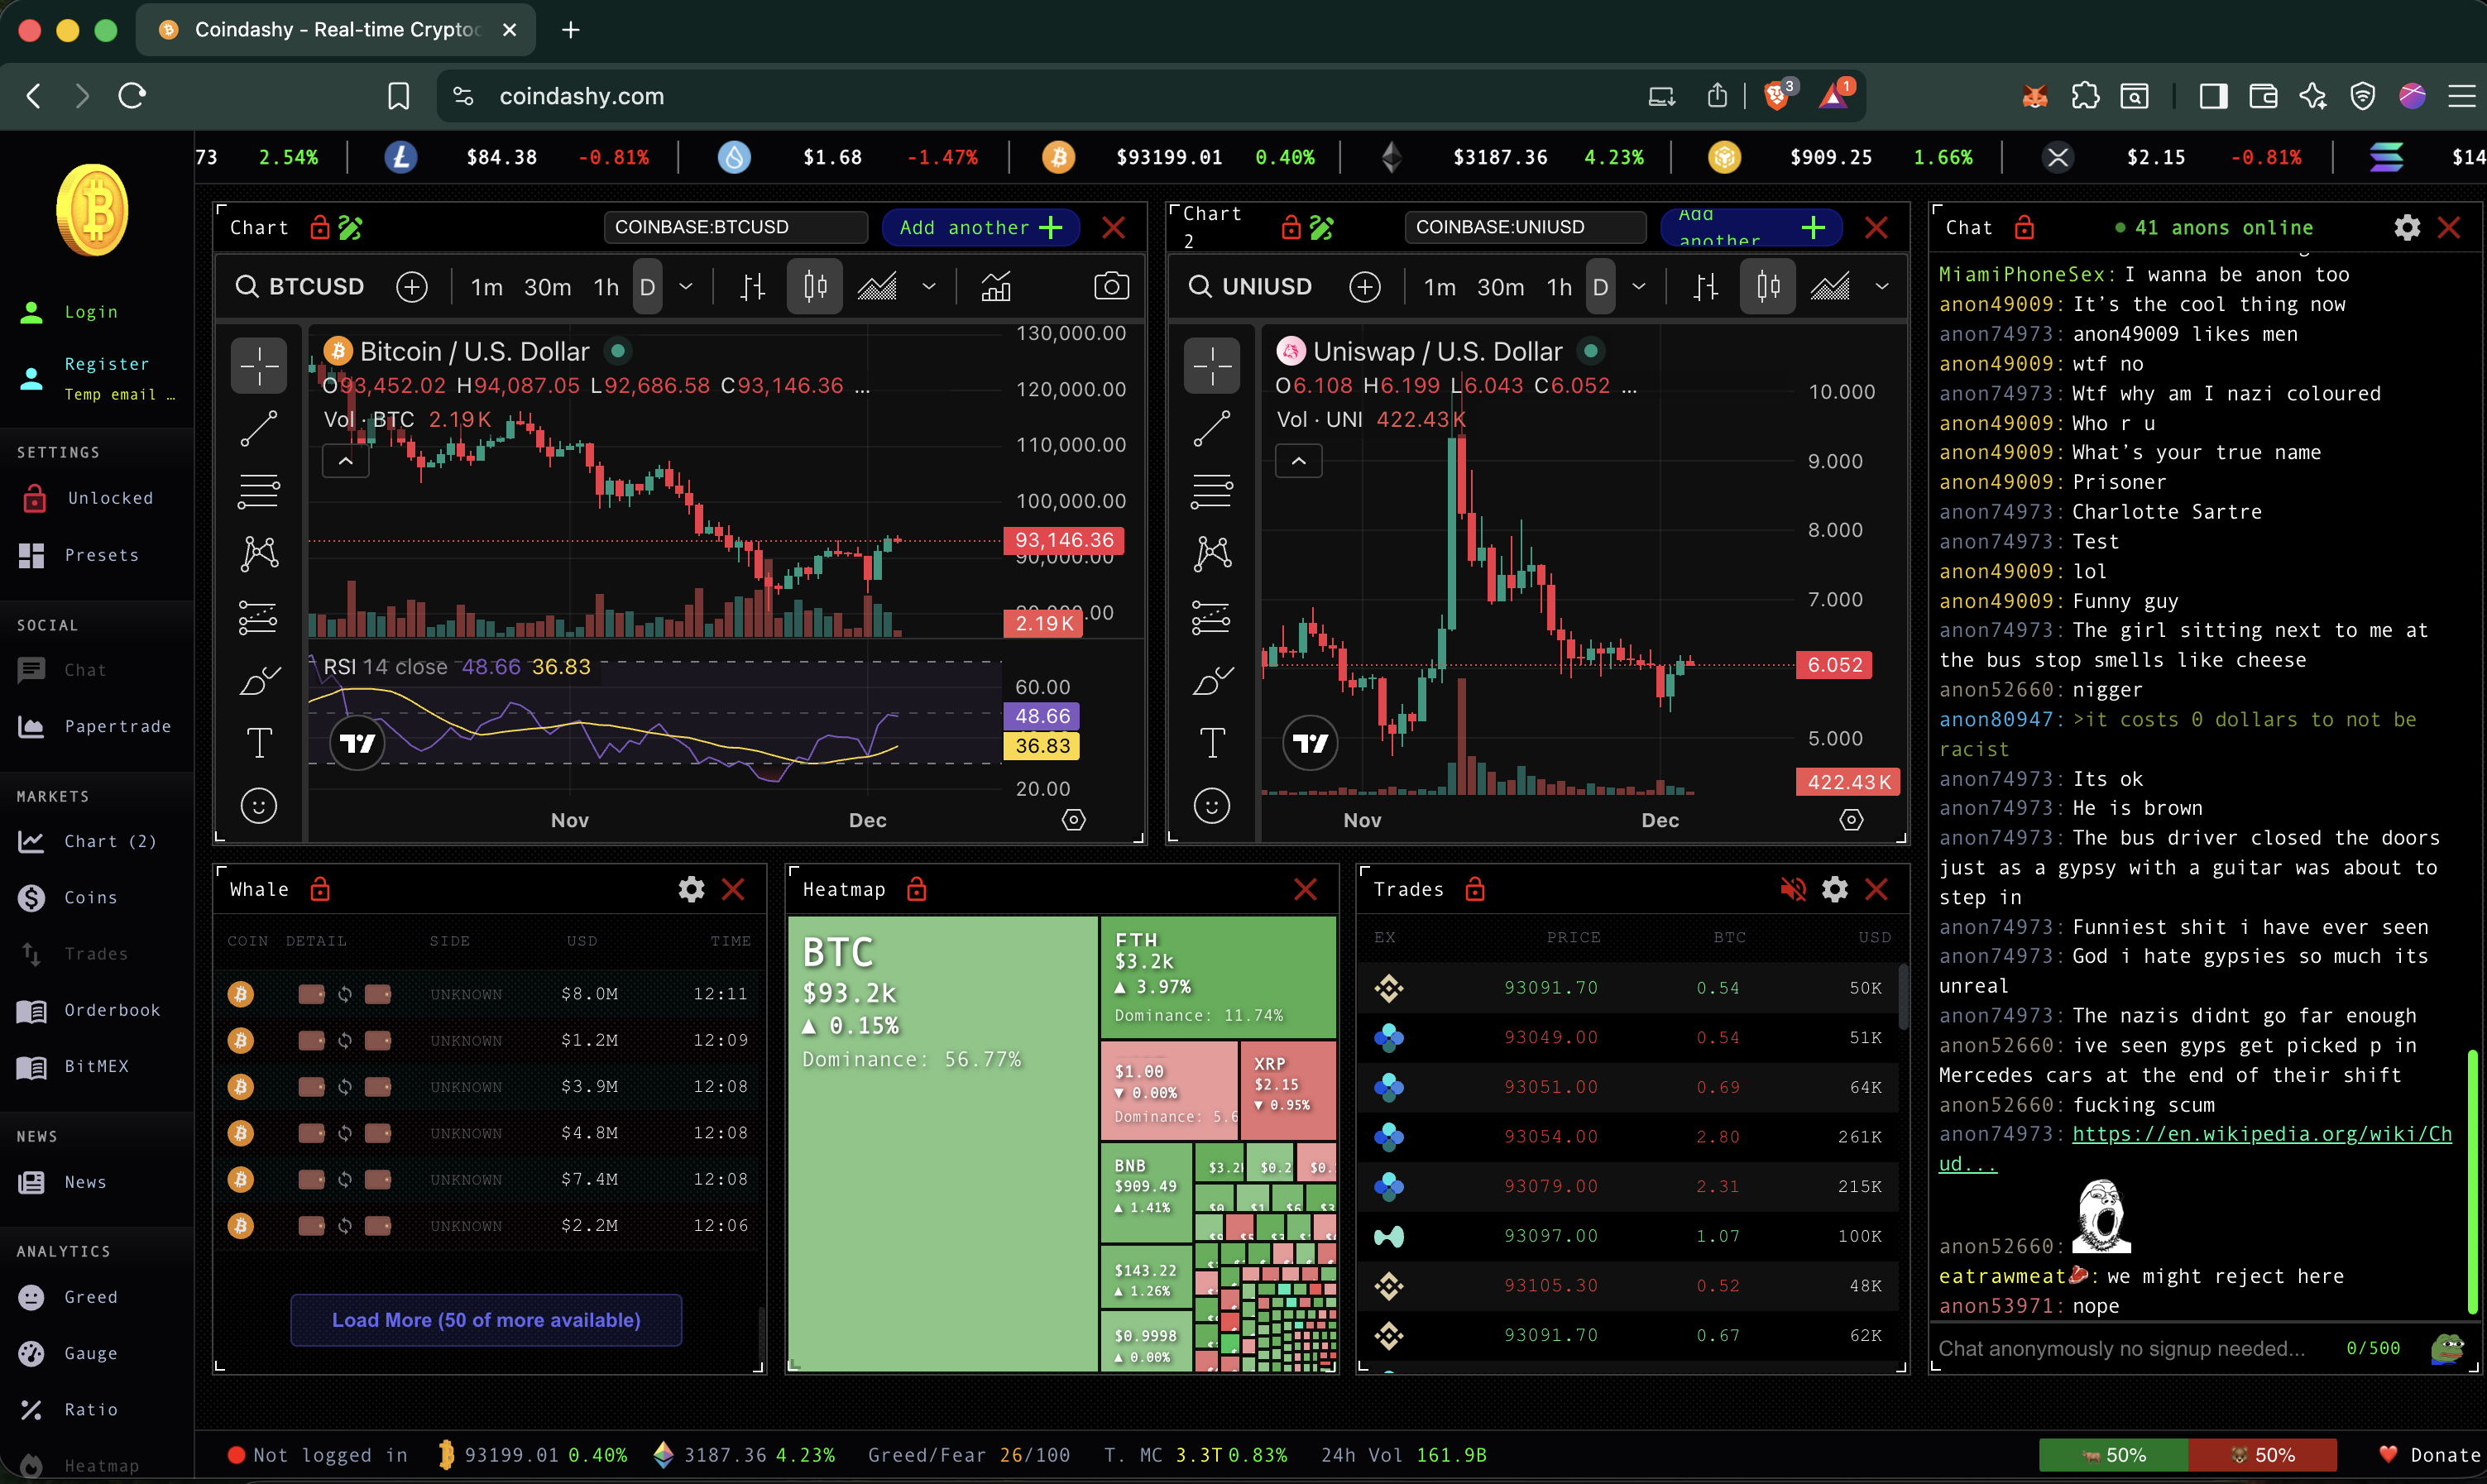The width and height of the screenshot is (2487, 1484).
Task: Collapse the BTC chart indicator legend chevron
Action: tap(345, 461)
